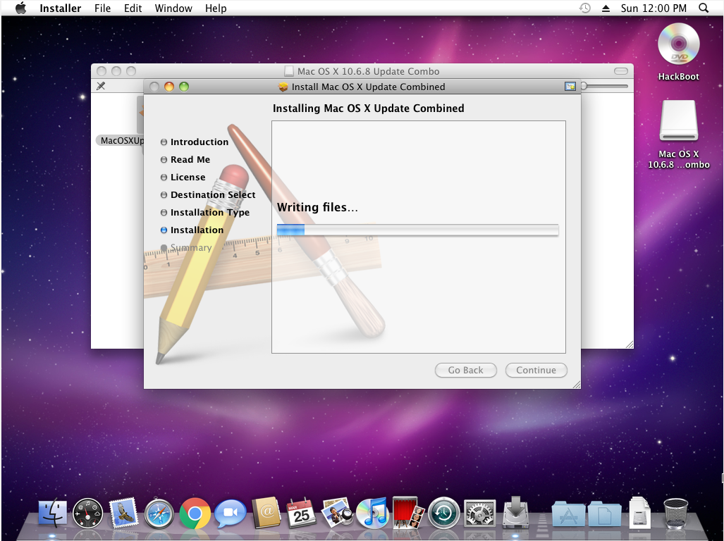Launch Dashboard from the Dock
Image resolution: width=724 pixels, height=541 pixels.
[87, 514]
